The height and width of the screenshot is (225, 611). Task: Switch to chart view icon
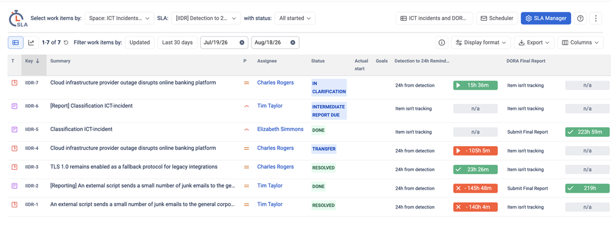pyautogui.click(x=31, y=42)
